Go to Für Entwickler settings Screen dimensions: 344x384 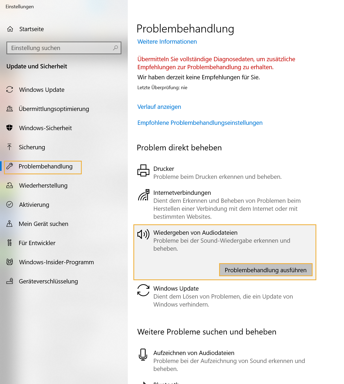click(x=37, y=243)
